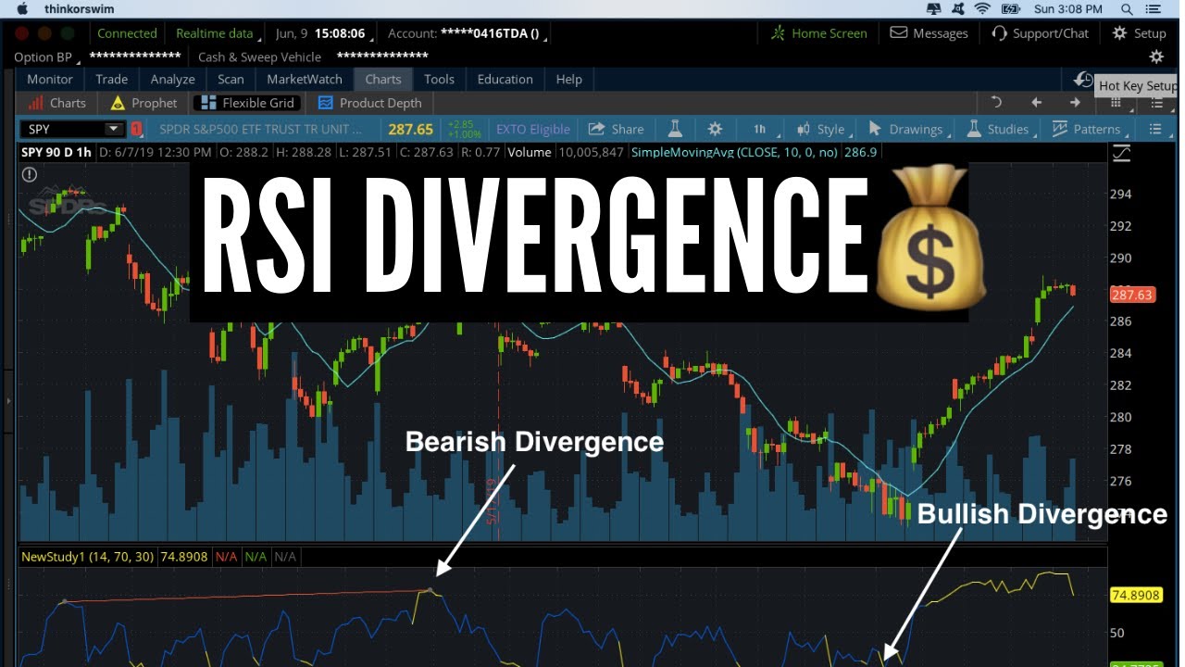The image size is (1185, 667).
Task: Switch to the Monitor tab
Action: tap(50, 79)
